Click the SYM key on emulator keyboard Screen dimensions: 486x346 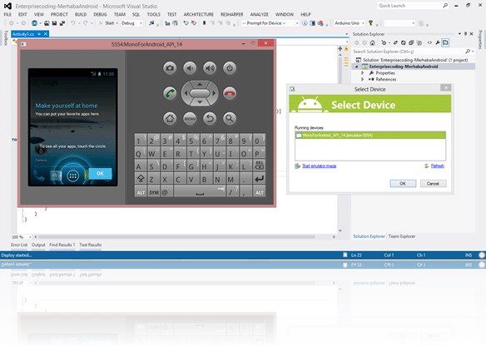pyautogui.click(x=154, y=192)
